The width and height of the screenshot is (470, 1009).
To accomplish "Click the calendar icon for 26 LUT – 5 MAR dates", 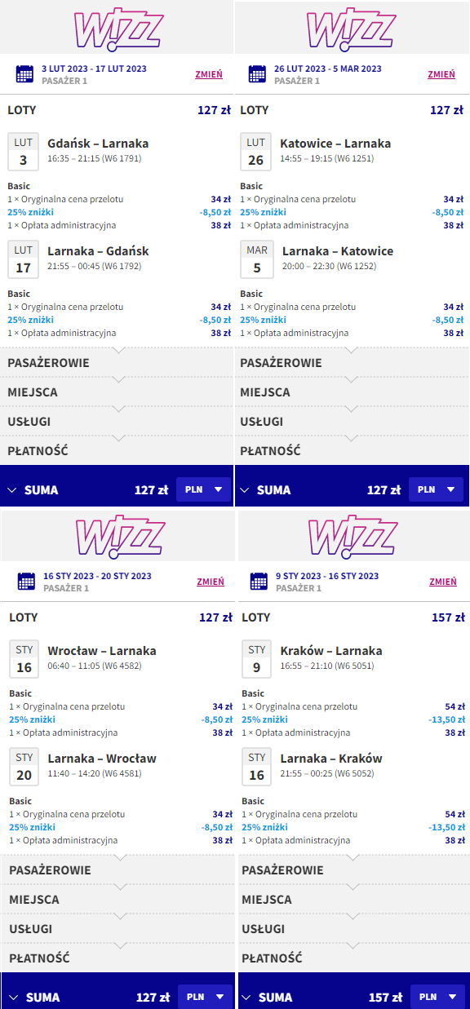I will pos(258,74).
